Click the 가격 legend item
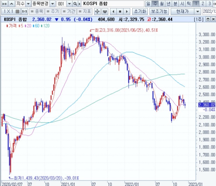The height and width of the screenshot is (186, 216). click(x=11, y=26)
